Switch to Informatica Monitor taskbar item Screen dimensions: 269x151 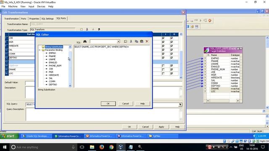[131, 136]
